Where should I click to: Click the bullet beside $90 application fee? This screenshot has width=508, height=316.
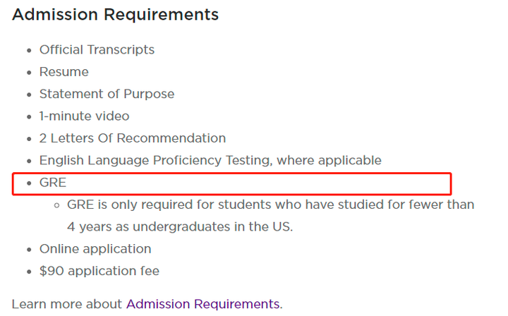click(30, 272)
